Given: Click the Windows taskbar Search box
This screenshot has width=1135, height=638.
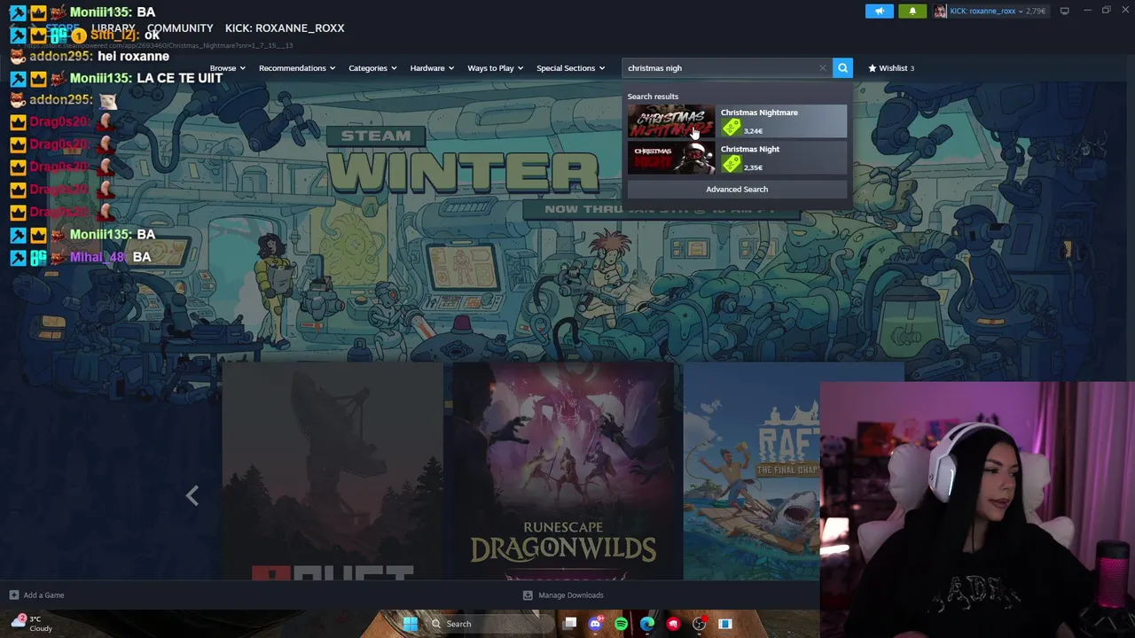Looking at the screenshot, I should coord(489,624).
